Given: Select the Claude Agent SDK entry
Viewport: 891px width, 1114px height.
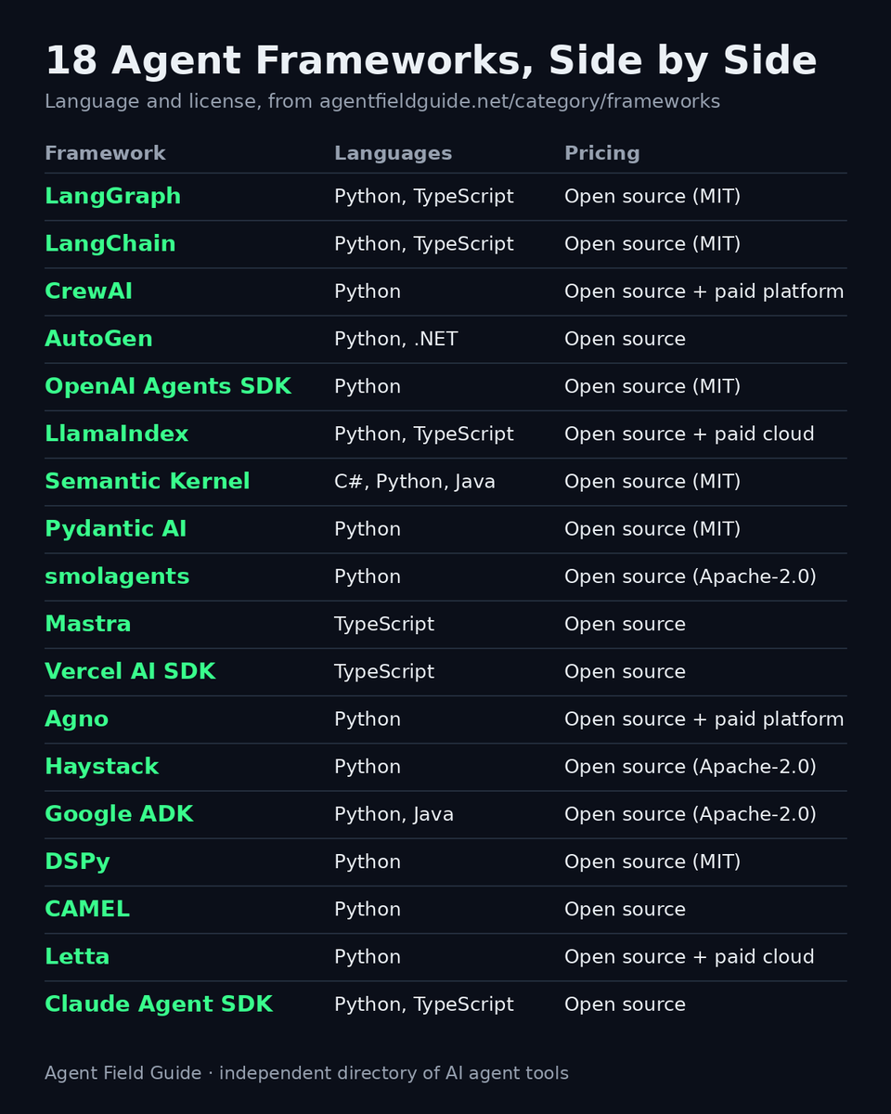Looking at the screenshot, I should coord(159,1004).
